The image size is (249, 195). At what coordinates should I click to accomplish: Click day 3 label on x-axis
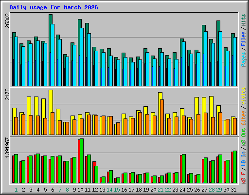31,190
